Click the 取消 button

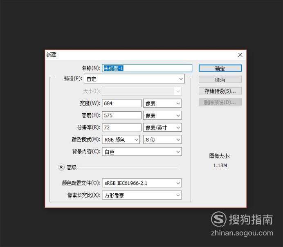[220, 80]
